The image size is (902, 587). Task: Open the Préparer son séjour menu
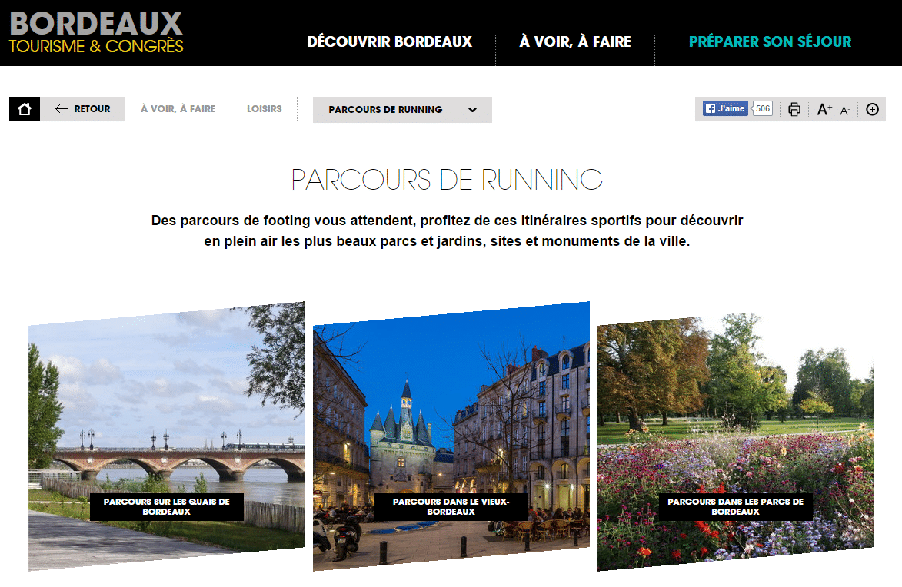click(x=770, y=41)
